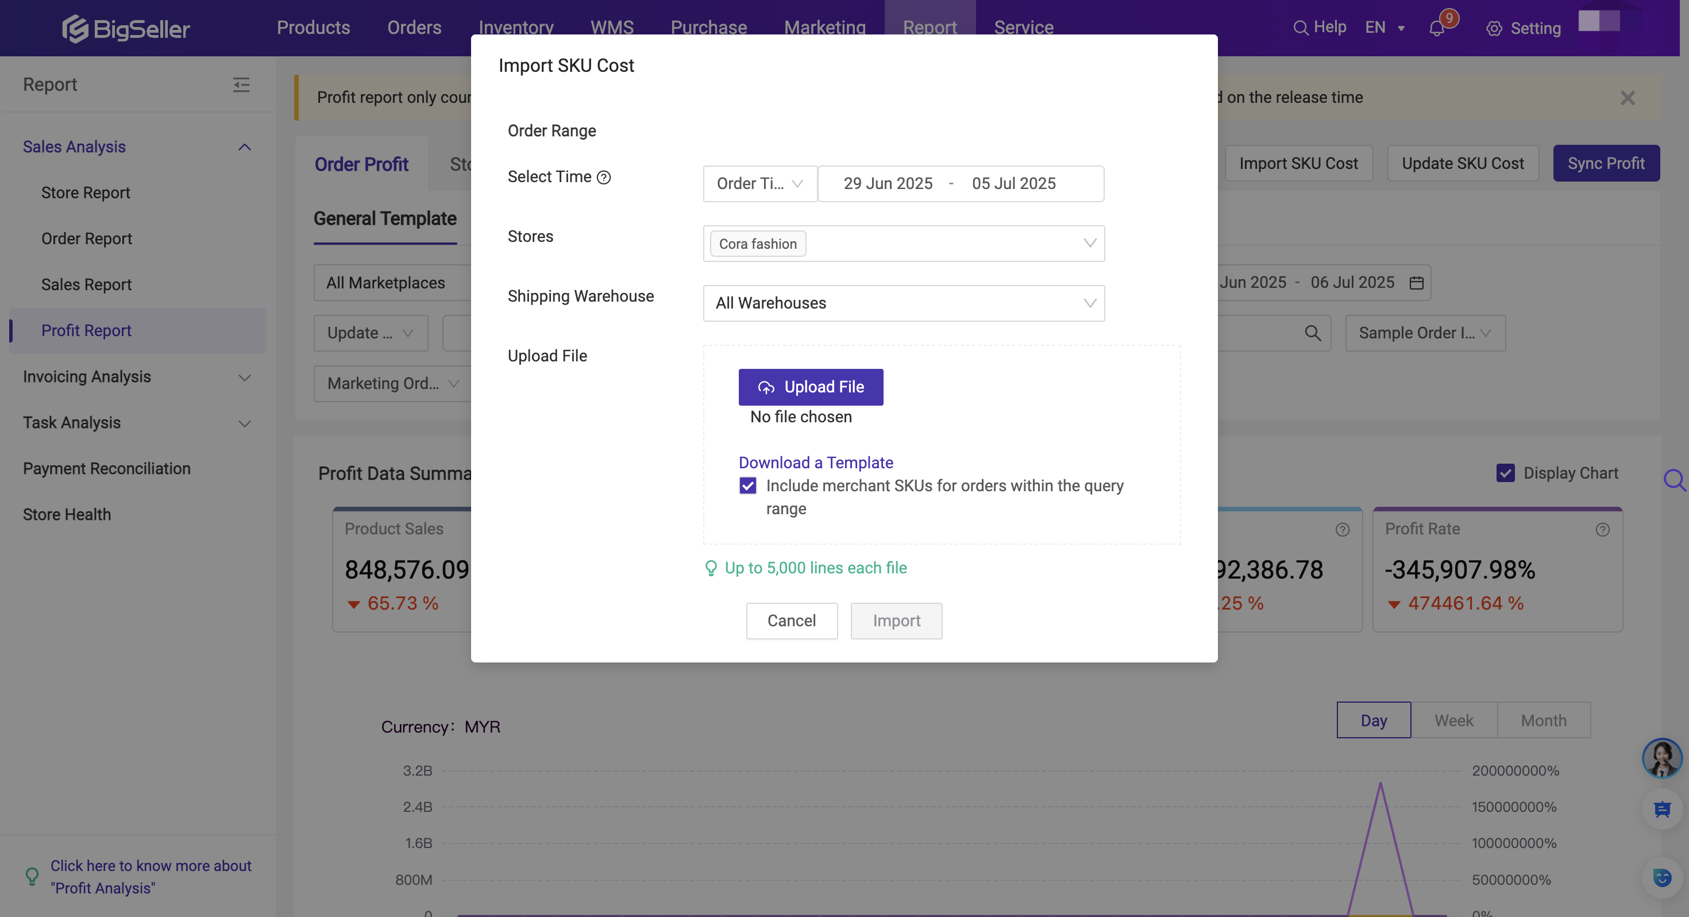
Task: Open Sales Report in sidebar
Action: click(x=86, y=284)
